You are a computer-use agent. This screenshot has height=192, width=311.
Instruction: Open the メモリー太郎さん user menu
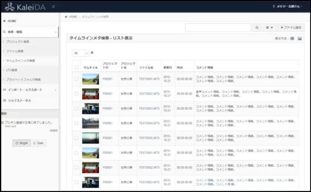[289, 7]
